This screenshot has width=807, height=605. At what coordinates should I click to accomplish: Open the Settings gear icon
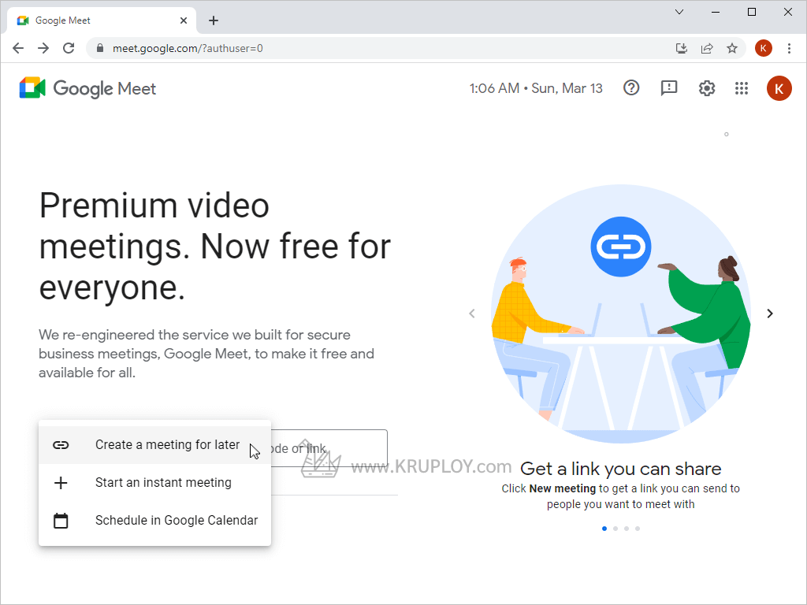pos(707,88)
